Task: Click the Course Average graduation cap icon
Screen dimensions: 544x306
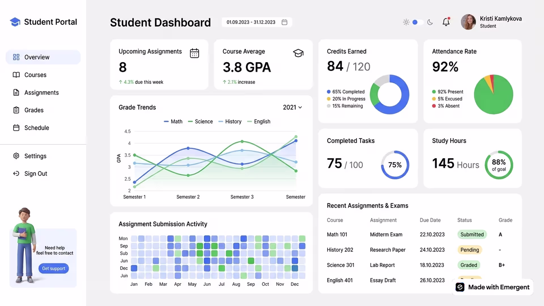Action: pos(298,53)
